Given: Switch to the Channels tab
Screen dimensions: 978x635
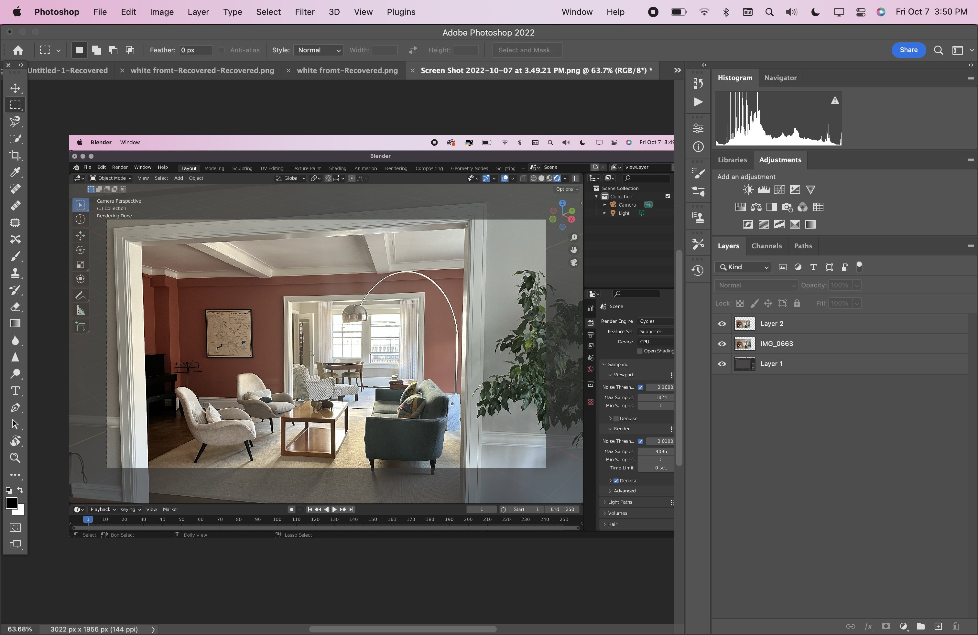Looking at the screenshot, I should 766,246.
